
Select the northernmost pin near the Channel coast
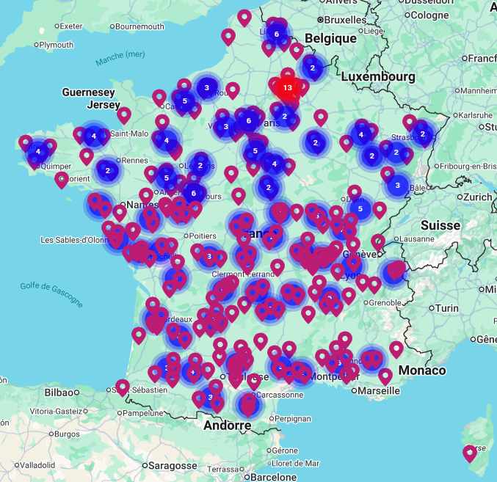tap(244, 18)
